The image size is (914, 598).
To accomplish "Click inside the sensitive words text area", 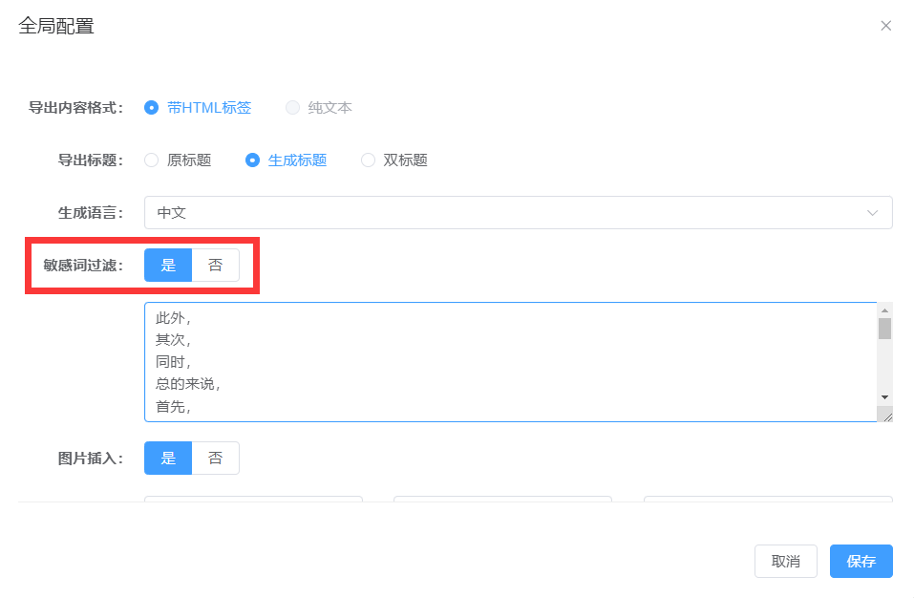I will coord(511,362).
